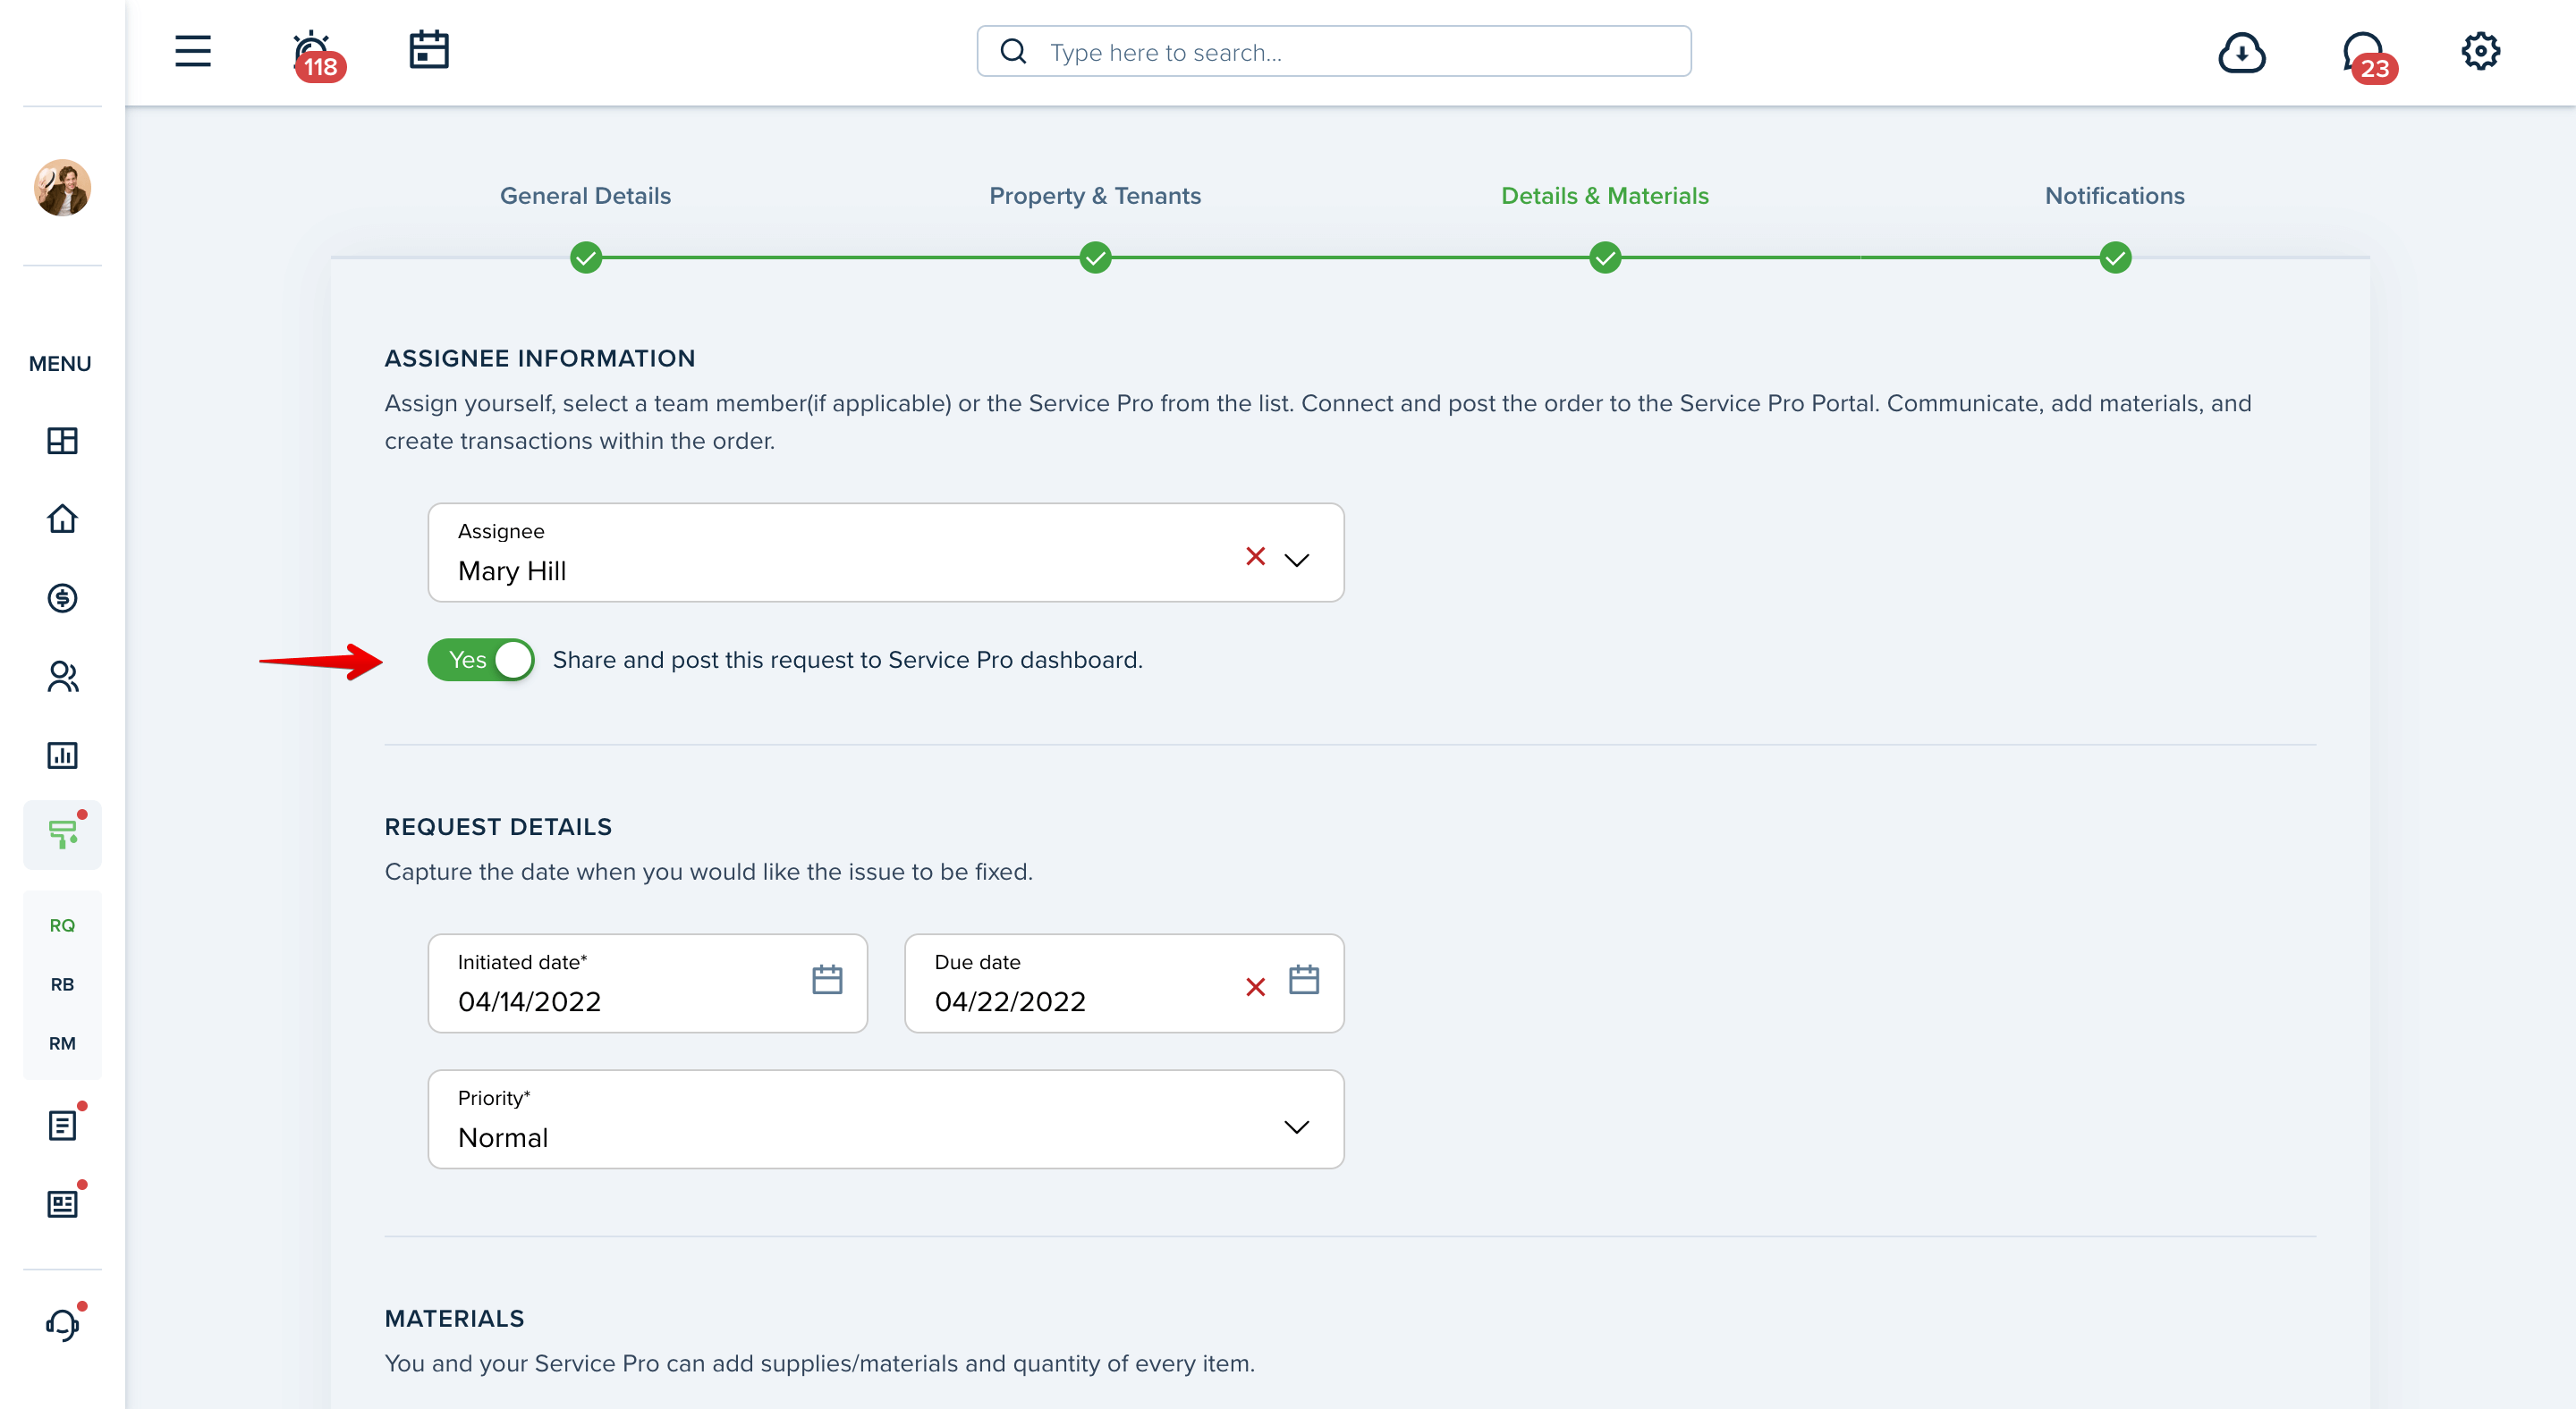Click the search magnifier icon
The image size is (2576, 1409).
[x=1013, y=51]
